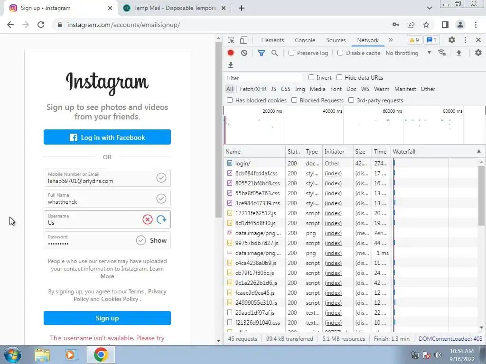Click the (index) initiator for 6cb684fcd4af.css
Viewport: 486px width, 364px height.
(x=333, y=173)
